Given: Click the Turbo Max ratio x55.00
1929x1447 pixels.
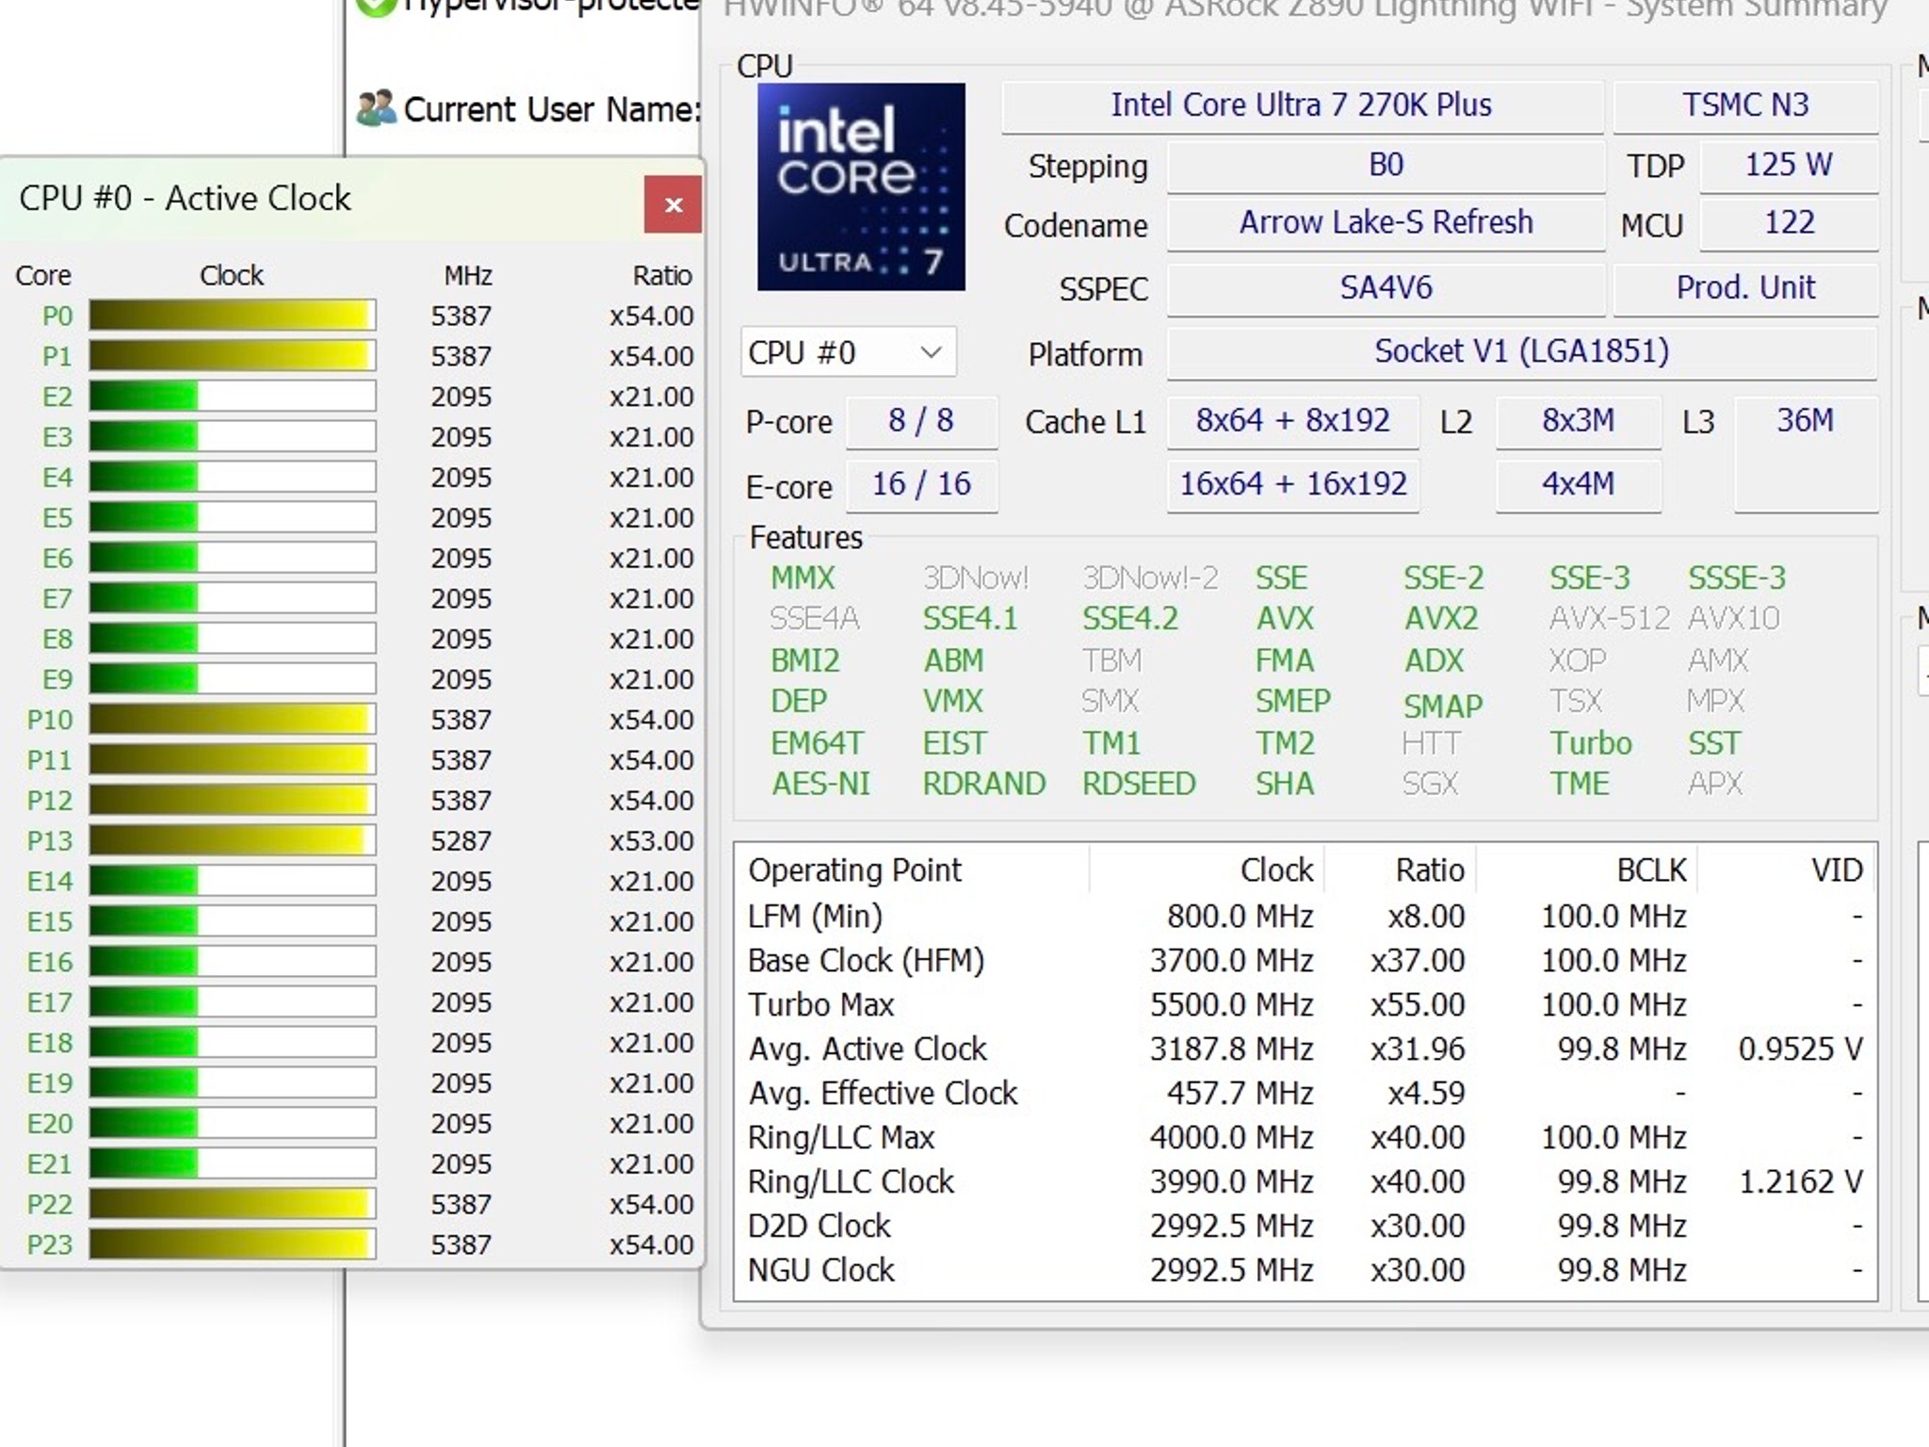Looking at the screenshot, I should (x=1418, y=1005).
